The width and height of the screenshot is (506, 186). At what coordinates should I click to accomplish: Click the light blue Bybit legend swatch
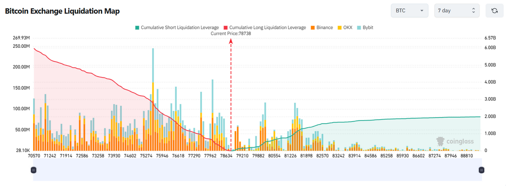pos(359,28)
